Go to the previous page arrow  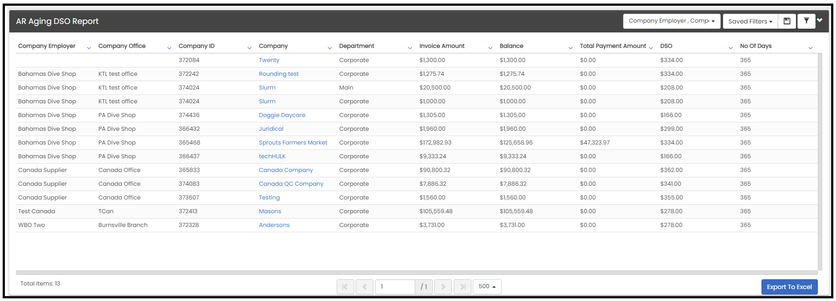click(365, 287)
